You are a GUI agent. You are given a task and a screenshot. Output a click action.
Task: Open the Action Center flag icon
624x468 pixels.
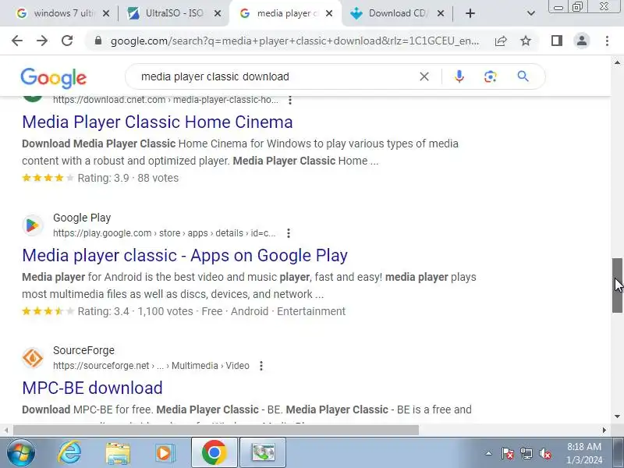[508, 453]
